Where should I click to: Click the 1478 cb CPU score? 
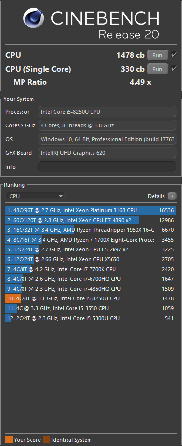click(131, 55)
